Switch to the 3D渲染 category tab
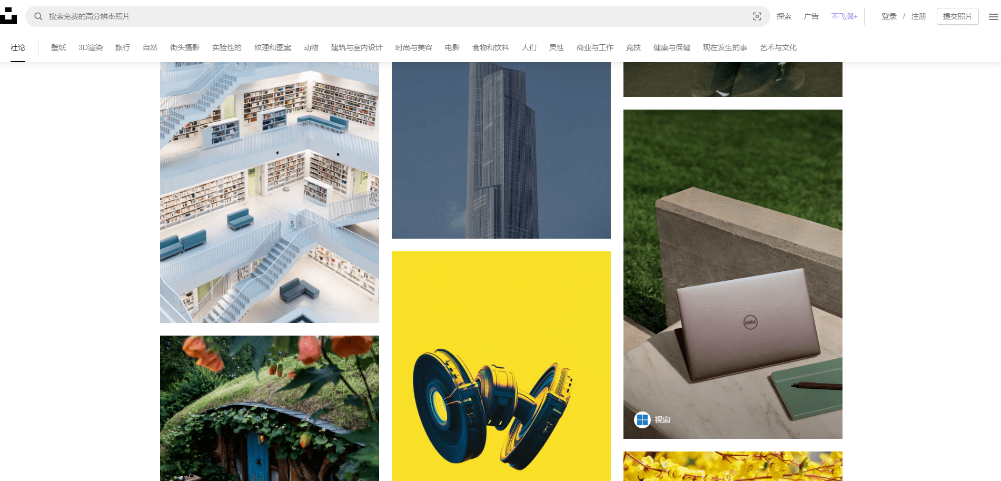 pos(91,47)
